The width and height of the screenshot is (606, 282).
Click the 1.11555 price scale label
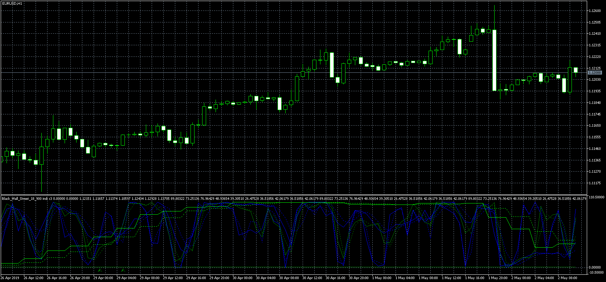595,137
